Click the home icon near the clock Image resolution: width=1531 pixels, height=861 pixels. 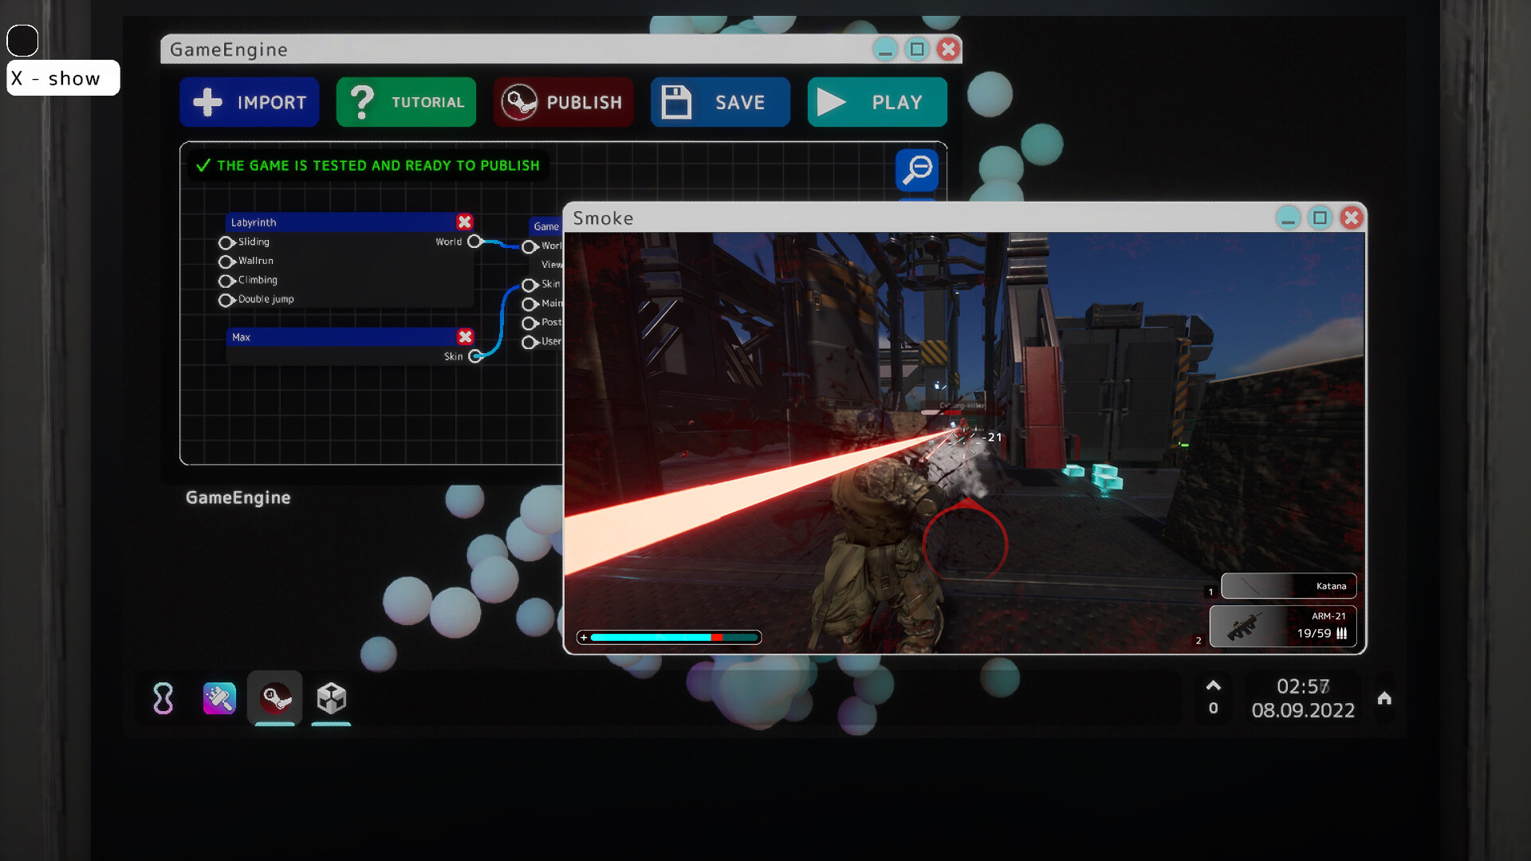[1383, 699]
